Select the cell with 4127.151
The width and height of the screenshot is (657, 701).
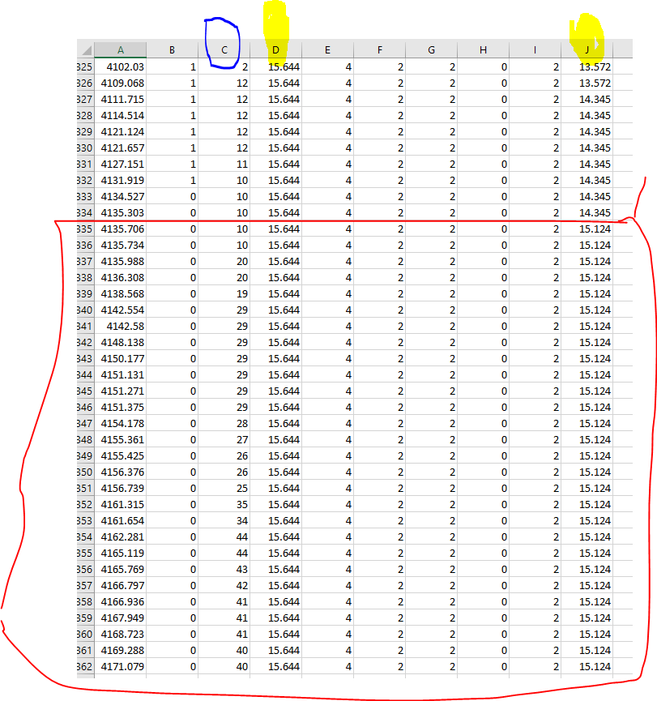point(120,164)
